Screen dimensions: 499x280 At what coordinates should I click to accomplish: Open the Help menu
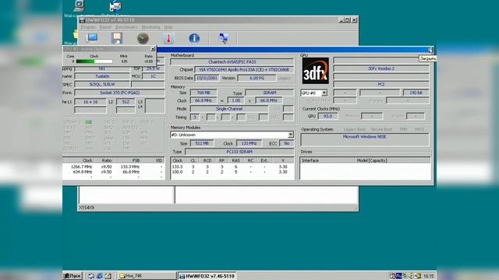(168, 27)
